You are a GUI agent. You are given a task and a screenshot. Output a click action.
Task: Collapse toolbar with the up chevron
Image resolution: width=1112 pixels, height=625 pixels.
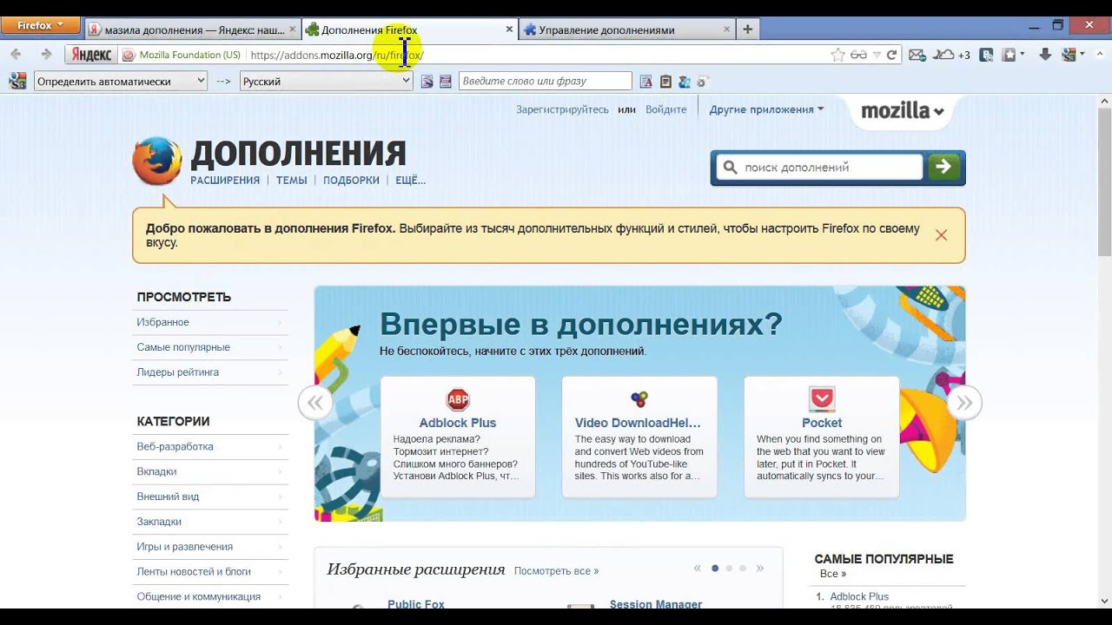pos(1100,55)
